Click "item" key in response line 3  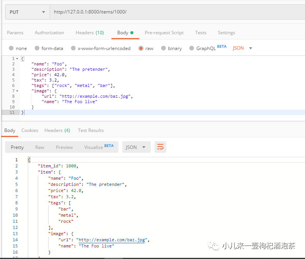tap(45, 172)
